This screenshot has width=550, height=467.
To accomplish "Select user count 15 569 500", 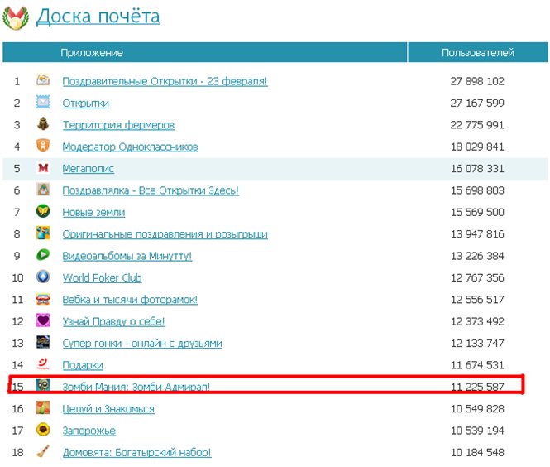I will click(x=477, y=213).
